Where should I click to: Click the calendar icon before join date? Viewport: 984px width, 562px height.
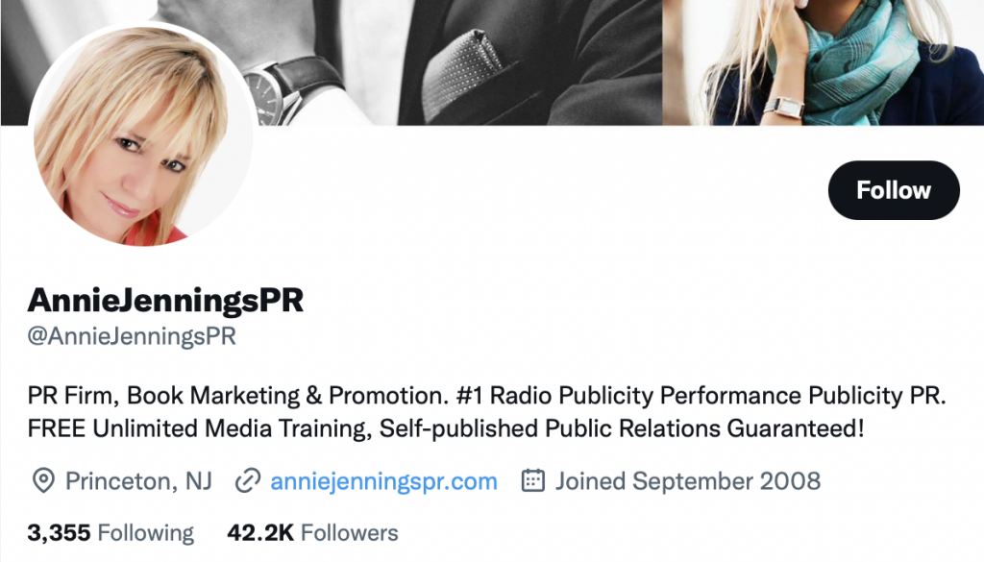(532, 480)
